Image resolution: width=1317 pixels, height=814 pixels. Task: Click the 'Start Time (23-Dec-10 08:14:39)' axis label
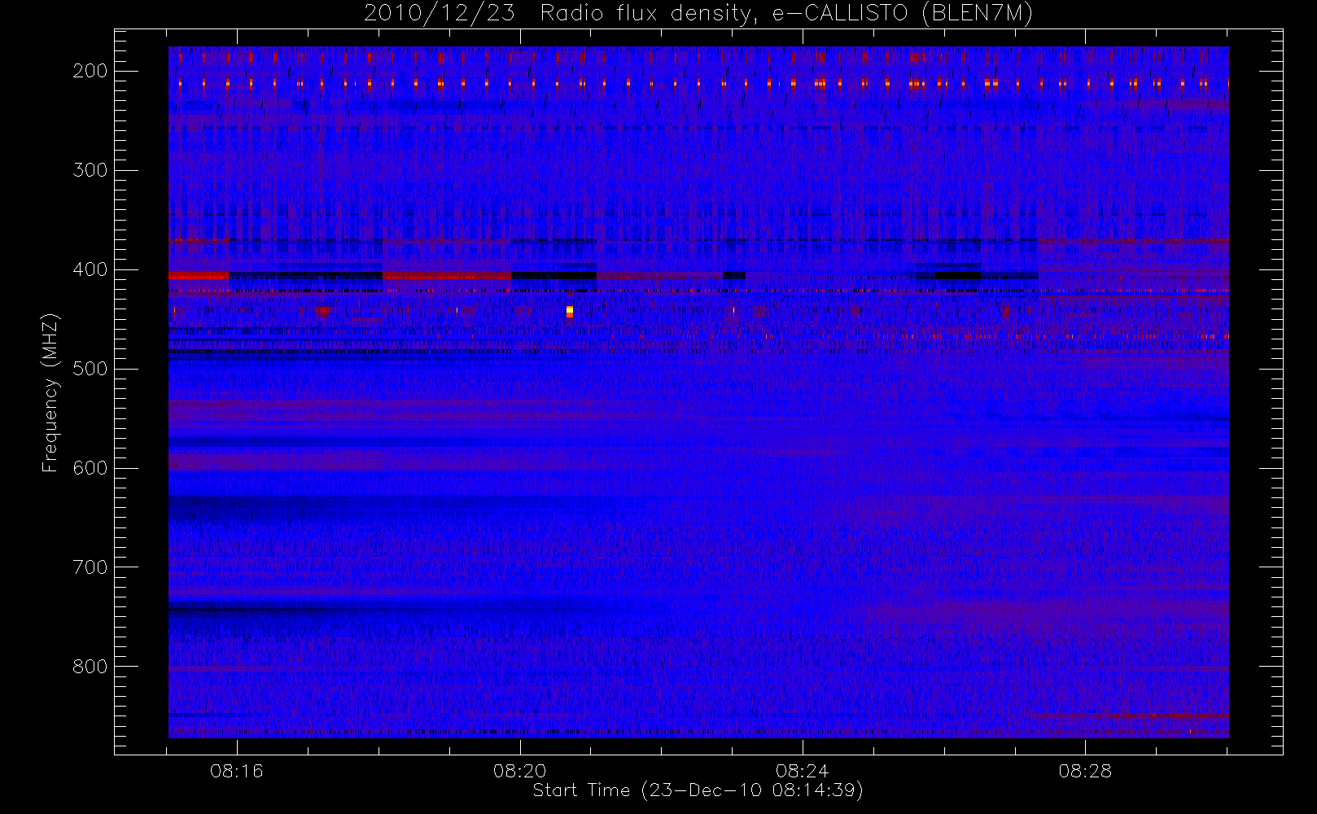pos(698,790)
